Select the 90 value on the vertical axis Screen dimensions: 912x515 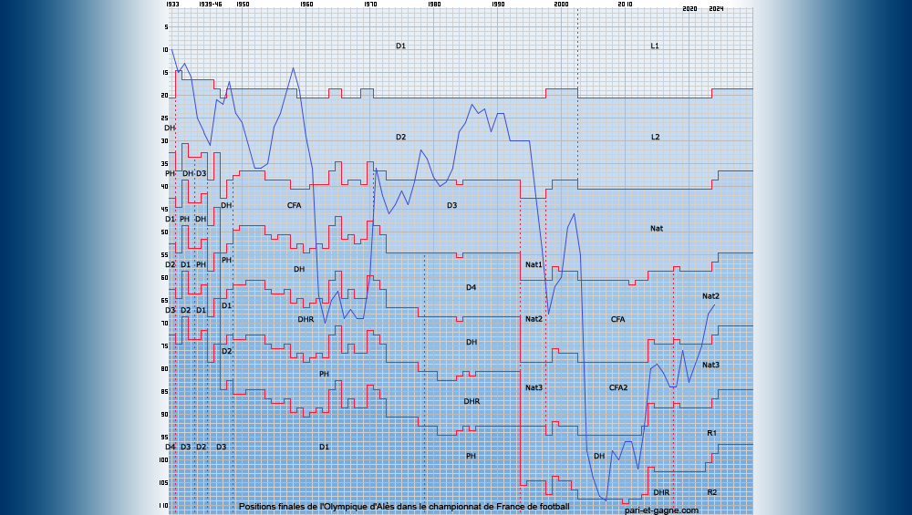click(x=164, y=415)
